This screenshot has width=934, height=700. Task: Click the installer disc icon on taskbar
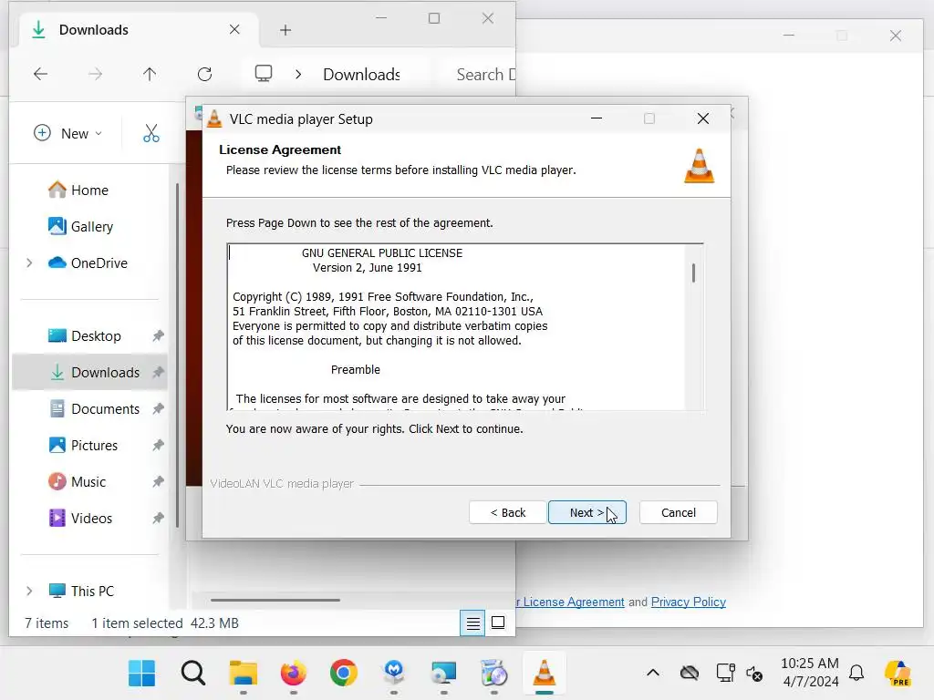493,674
